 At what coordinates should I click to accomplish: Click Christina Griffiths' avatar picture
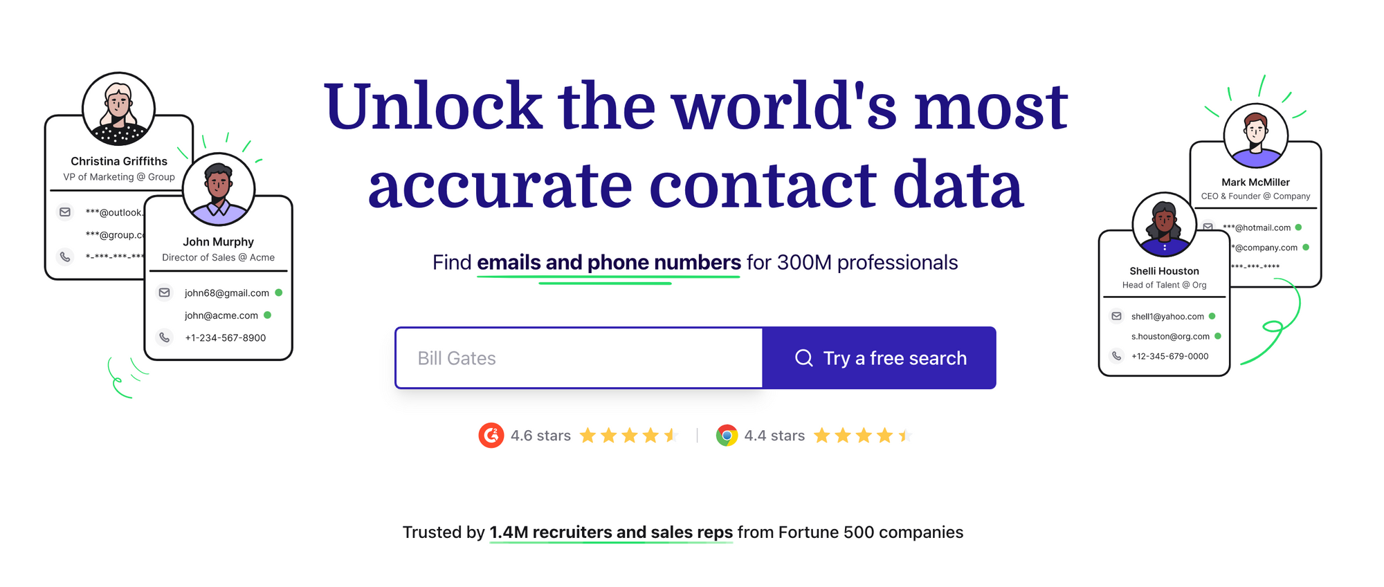[118, 109]
